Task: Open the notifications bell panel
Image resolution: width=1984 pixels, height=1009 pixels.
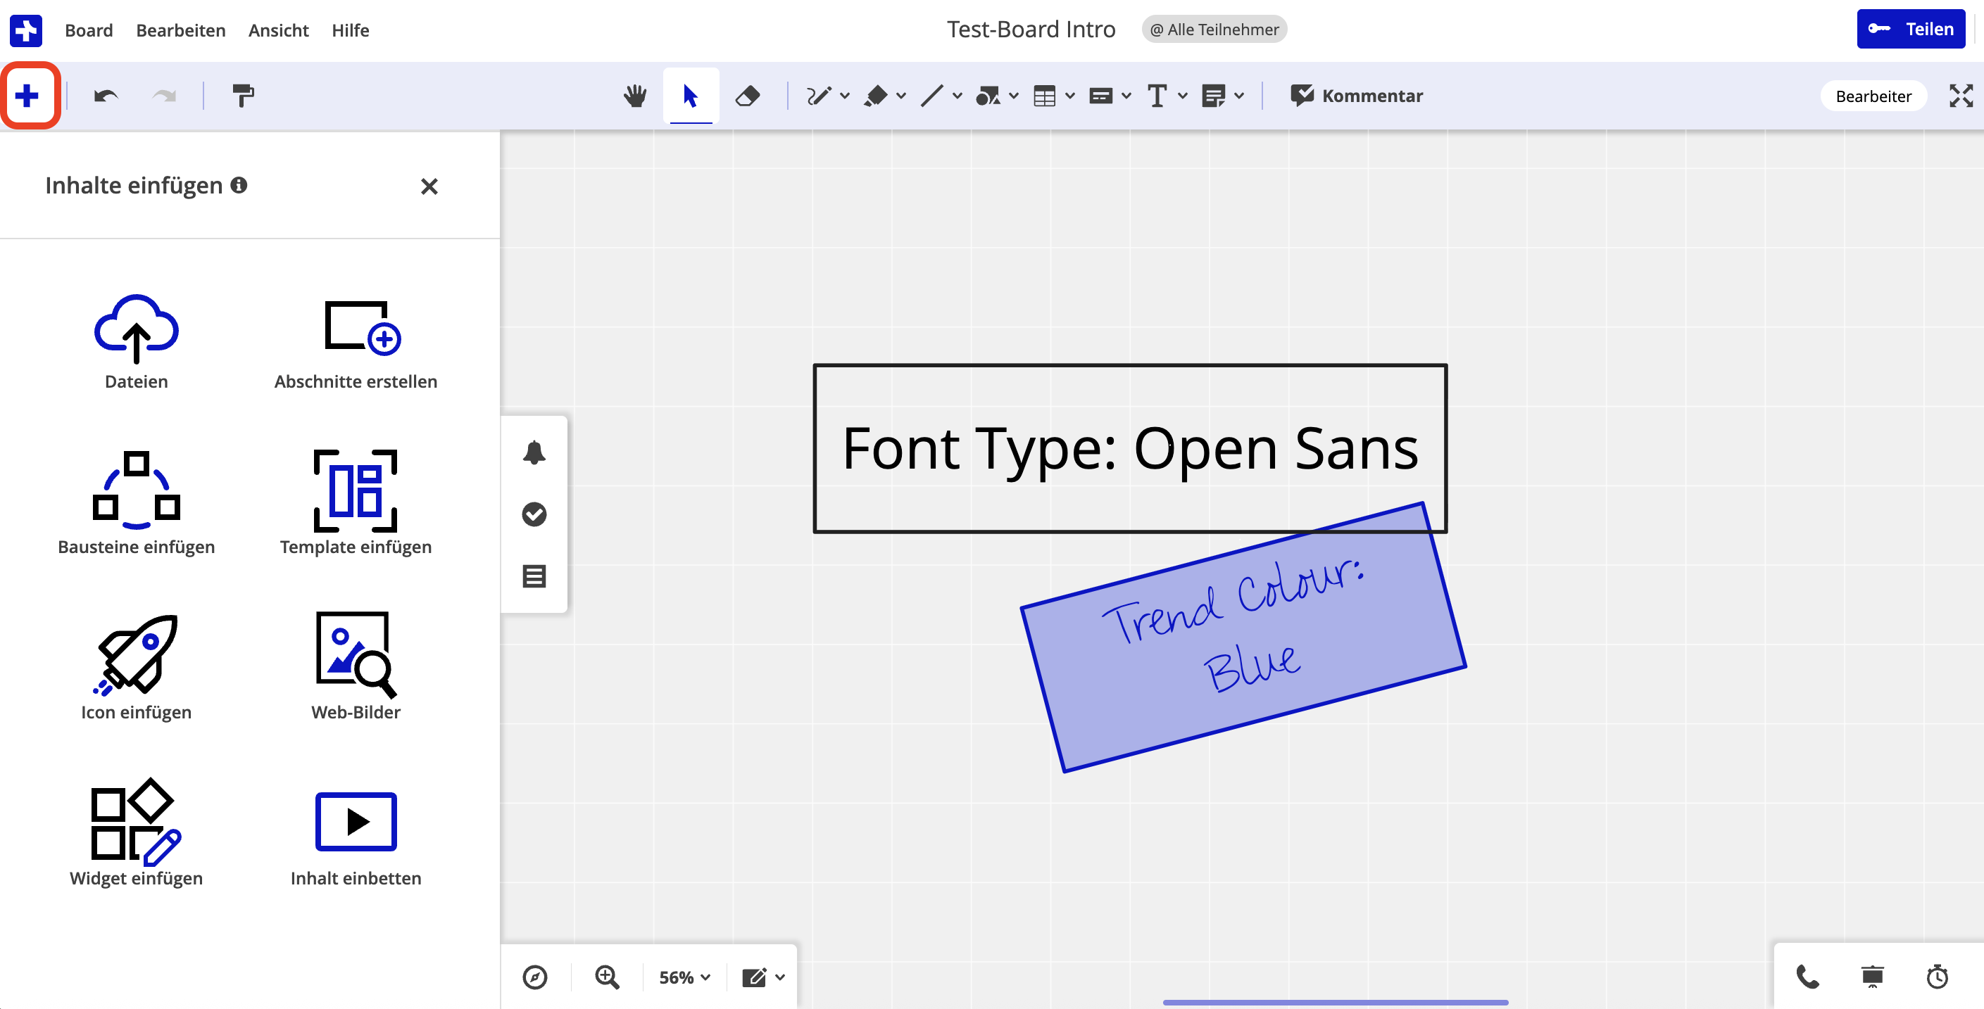Action: 534,452
